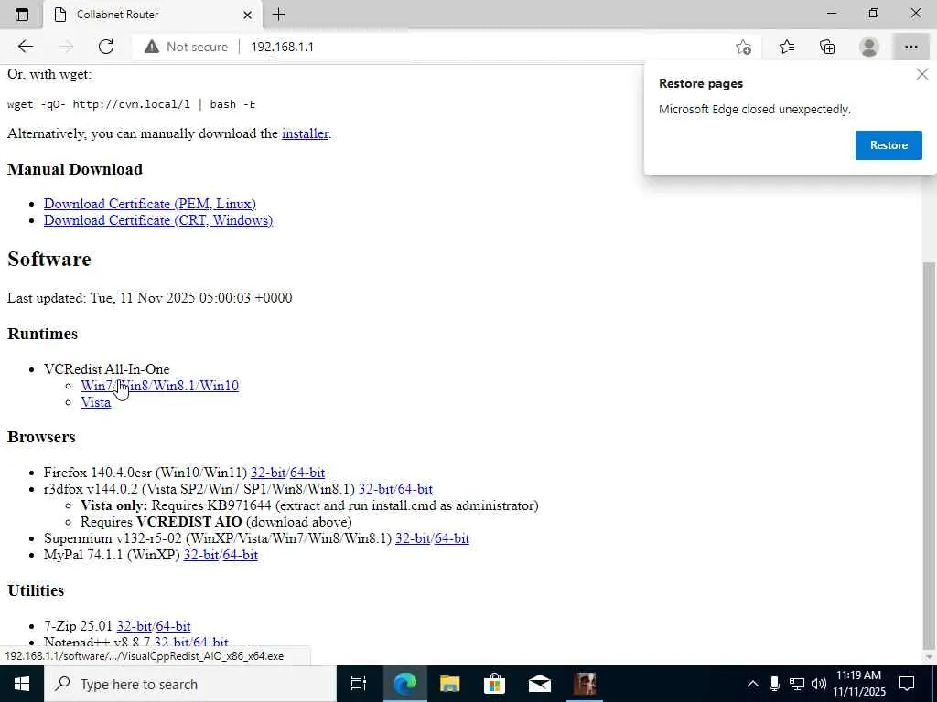The width and height of the screenshot is (937, 702).
Task: Download Certificate (CRT, Windows)
Action: (x=158, y=220)
